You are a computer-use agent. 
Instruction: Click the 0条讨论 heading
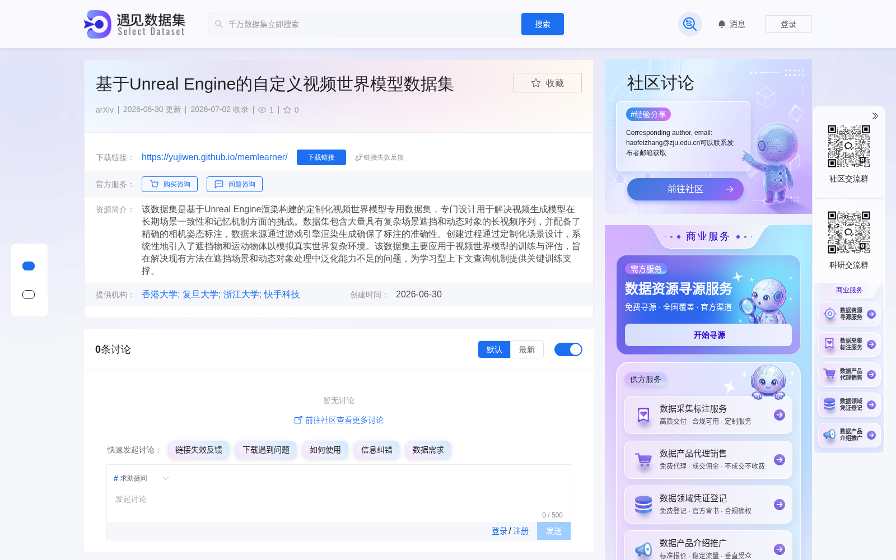tap(113, 349)
